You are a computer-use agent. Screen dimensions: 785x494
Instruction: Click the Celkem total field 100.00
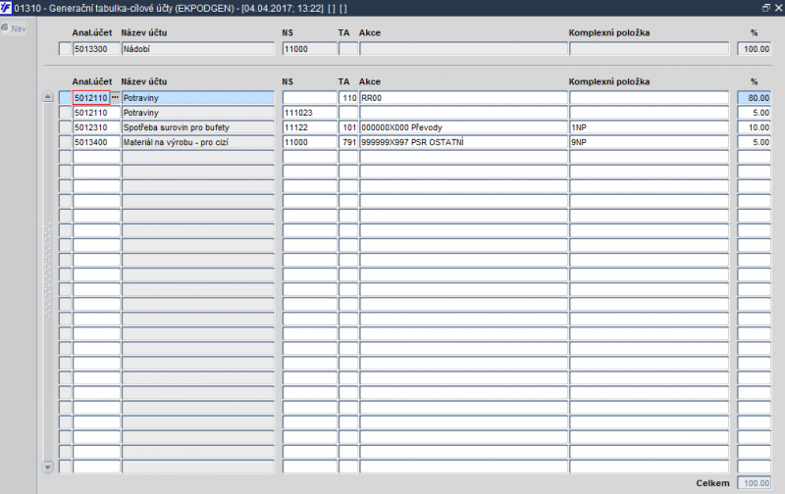tap(754, 483)
